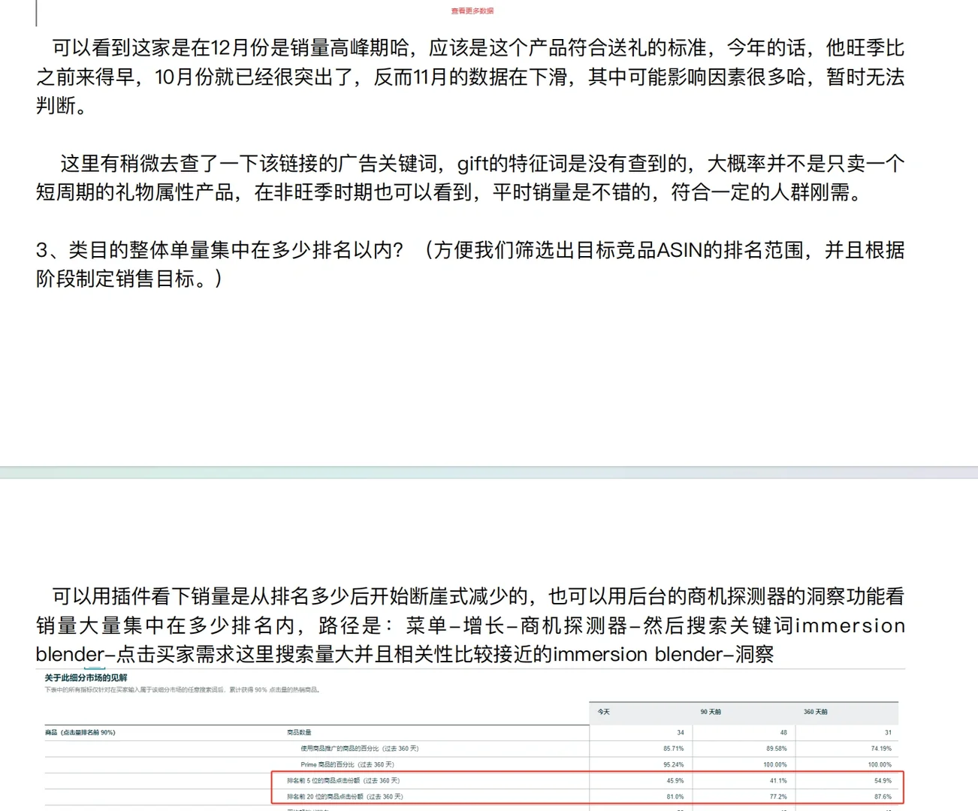Select the 100.00% cell under 90 天前
This screenshot has width=978, height=811.
[775, 764]
